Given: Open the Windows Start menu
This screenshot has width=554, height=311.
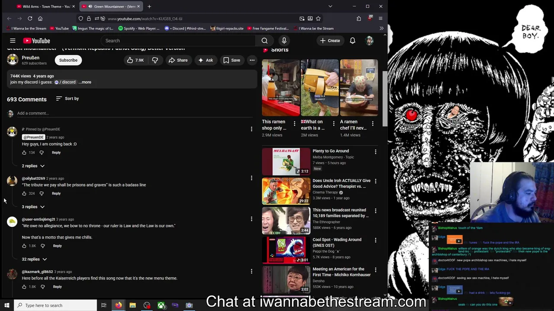Looking at the screenshot, I should point(6,305).
